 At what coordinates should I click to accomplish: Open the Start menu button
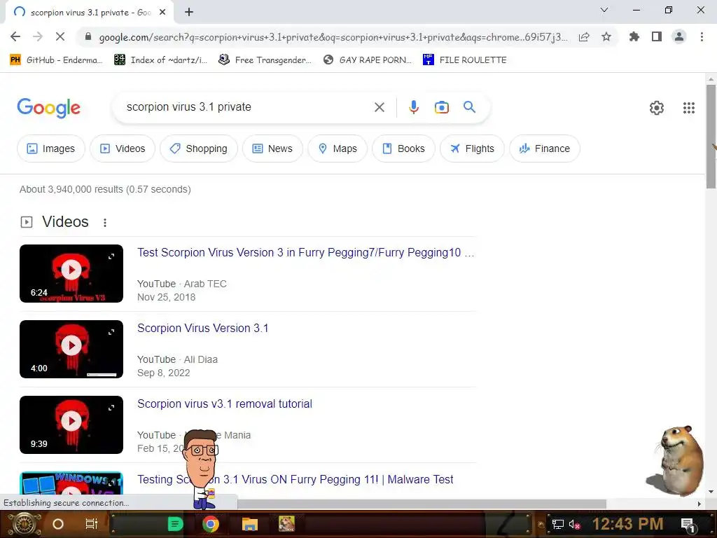[x=23, y=524]
